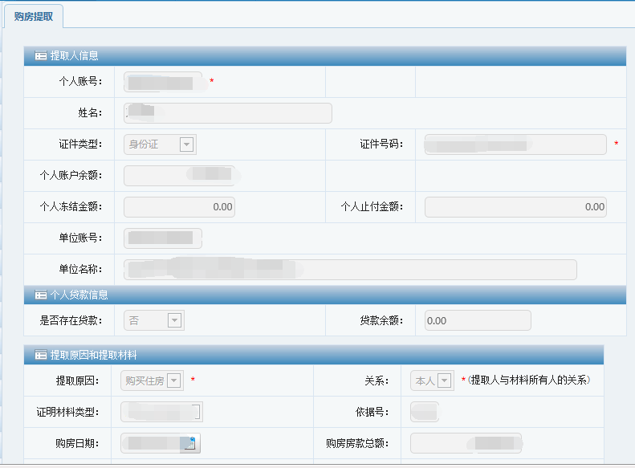Click the 个人止付金额 field showing 0.00

[x=515, y=207]
